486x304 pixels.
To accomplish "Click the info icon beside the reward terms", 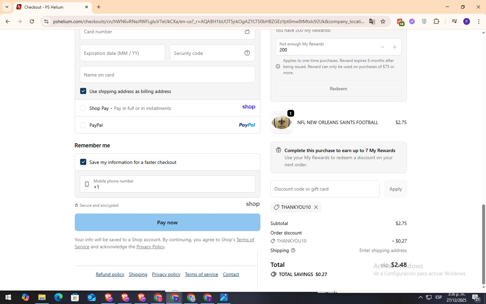I will coord(278,66).
